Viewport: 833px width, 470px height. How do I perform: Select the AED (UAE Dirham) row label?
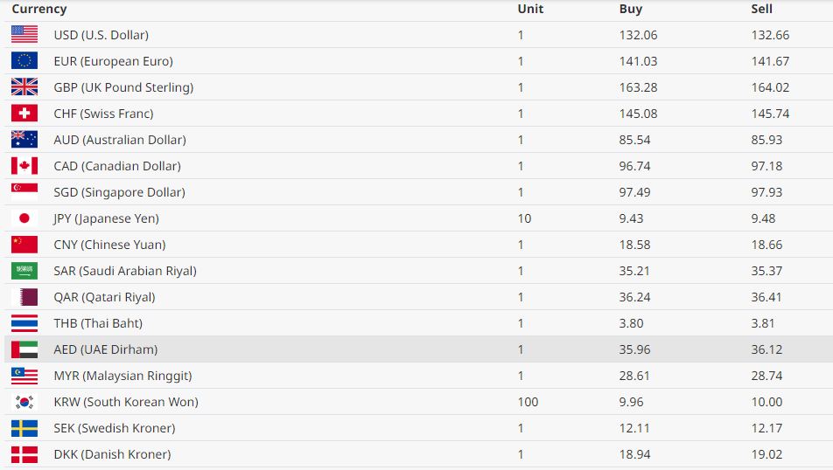click(x=105, y=349)
